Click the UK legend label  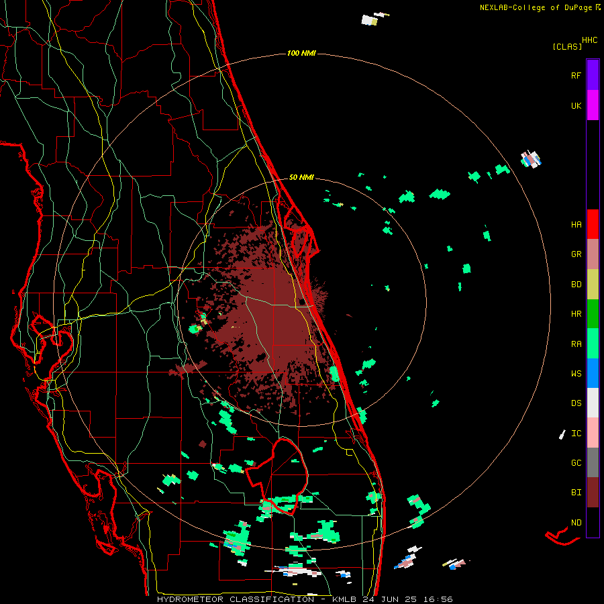(576, 105)
